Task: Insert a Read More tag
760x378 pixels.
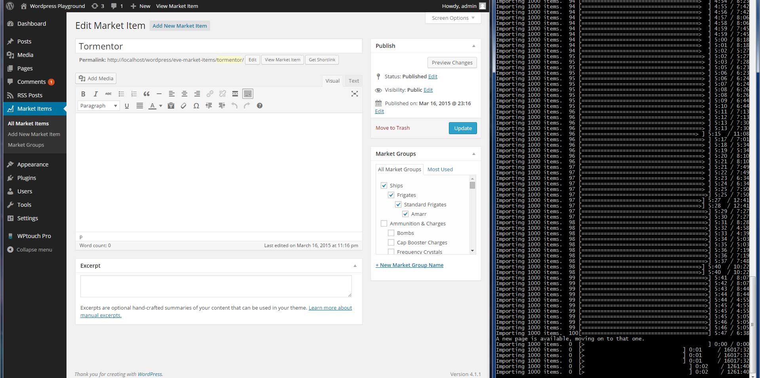Action: [x=235, y=94]
